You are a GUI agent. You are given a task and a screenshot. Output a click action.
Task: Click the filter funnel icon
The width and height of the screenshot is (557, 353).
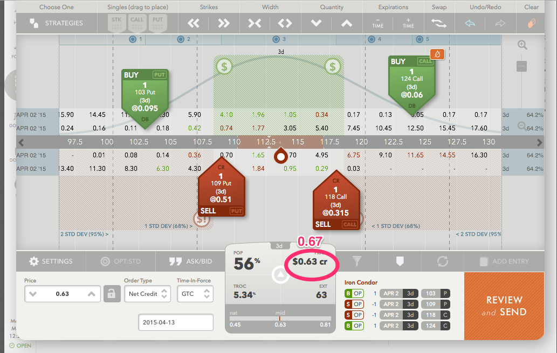[x=356, y=261]
